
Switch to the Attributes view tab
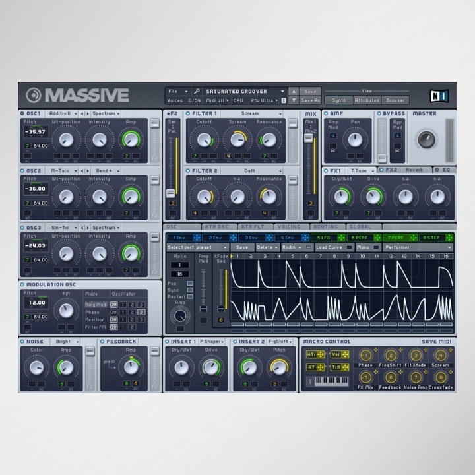pyautogui.click(x=367, y=100)
